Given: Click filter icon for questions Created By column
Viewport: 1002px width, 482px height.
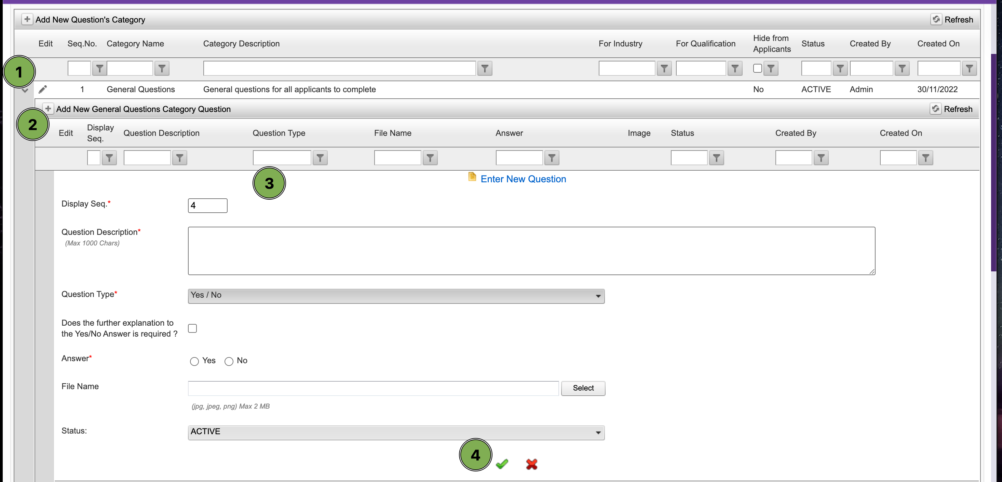Looking at the screenshot, I should pos(821,158).
